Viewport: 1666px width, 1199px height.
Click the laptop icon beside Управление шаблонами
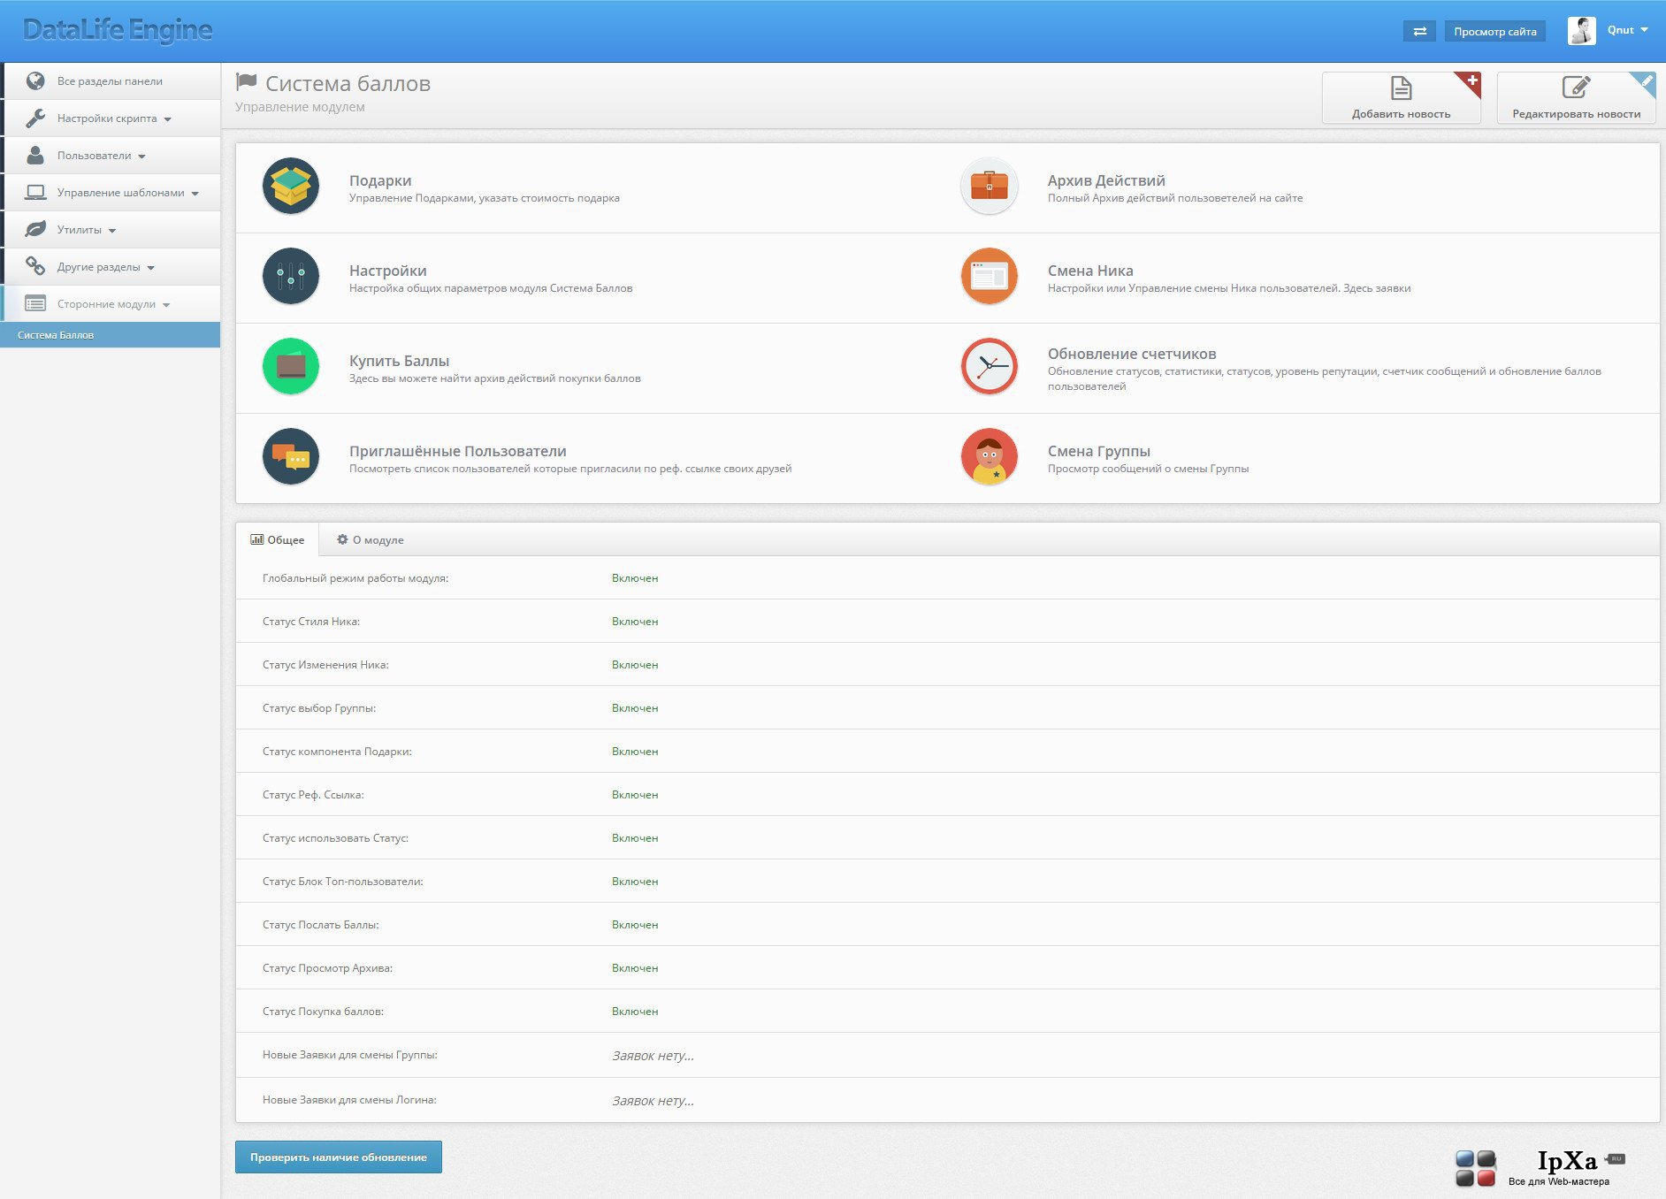click(x=35, y=192)
